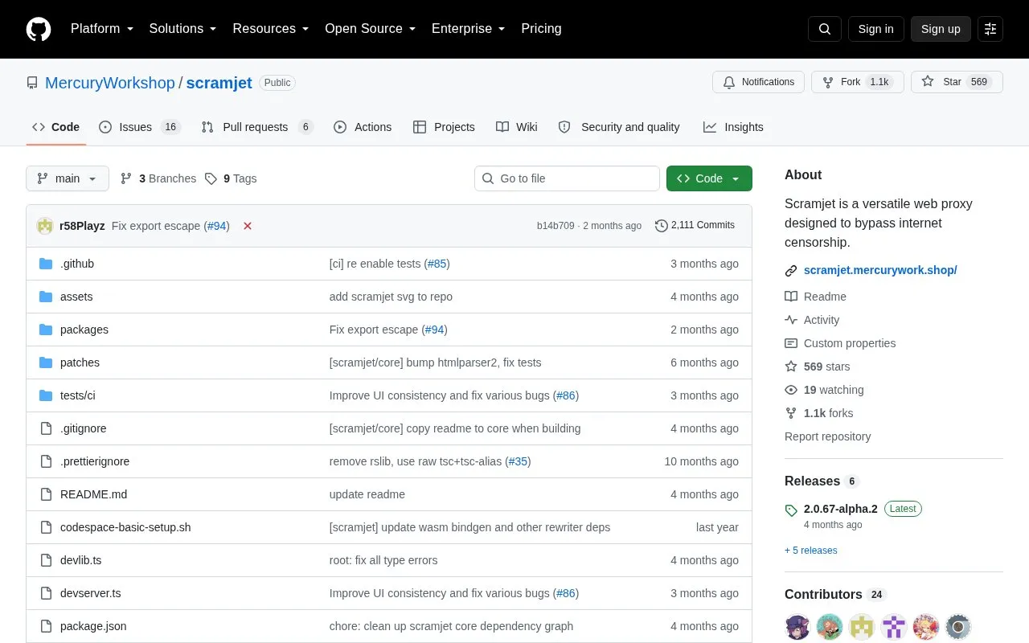The width and height of the screenshot is (1029, 643).
Task: Select the Code tab
Action: point(56,127)
